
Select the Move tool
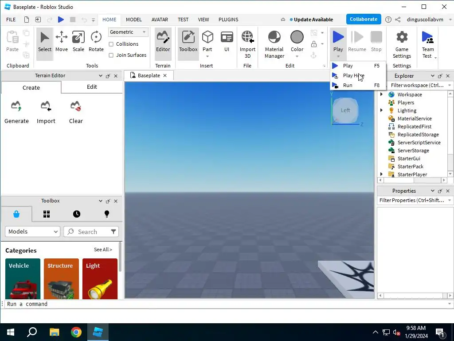61,42
